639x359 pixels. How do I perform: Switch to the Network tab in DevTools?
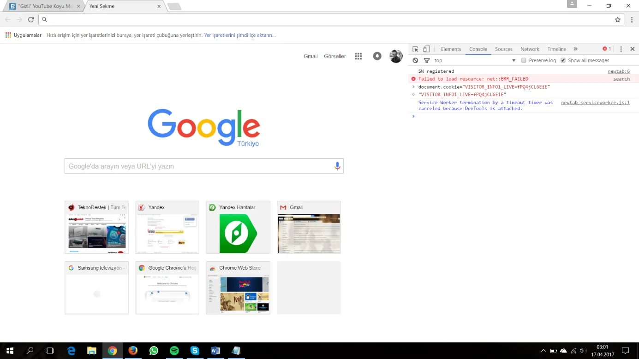pyautogui.click(x=530, y=49)
